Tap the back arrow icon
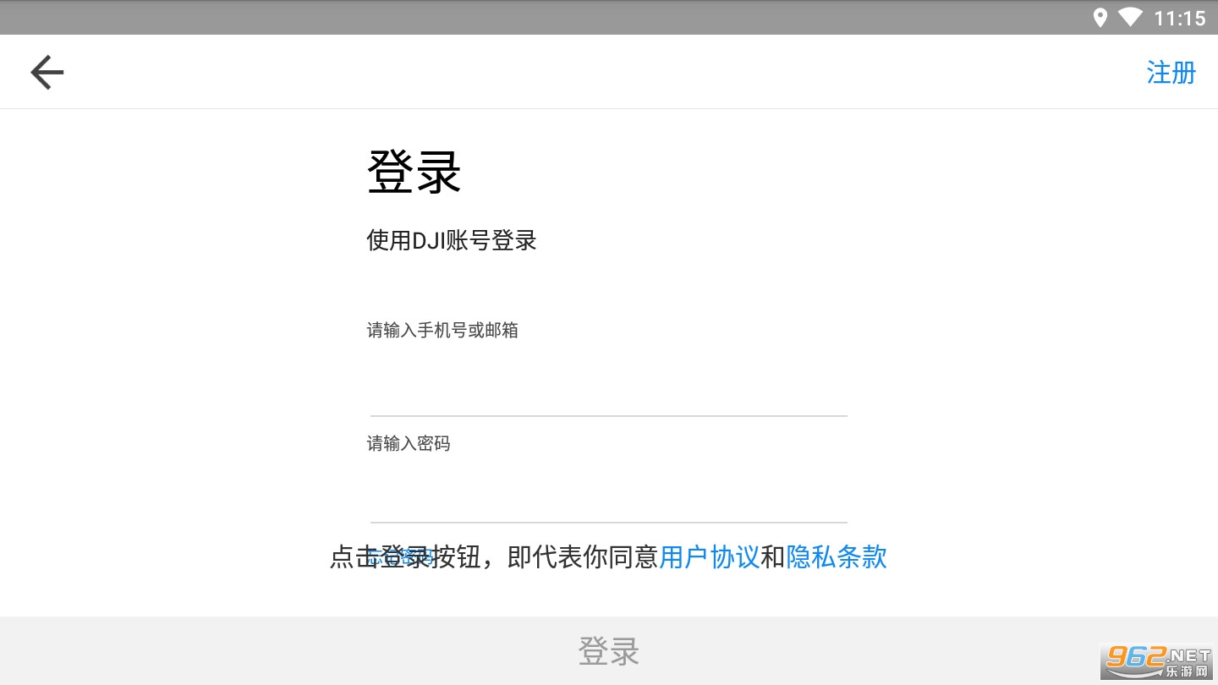 (x=47, y=72)
